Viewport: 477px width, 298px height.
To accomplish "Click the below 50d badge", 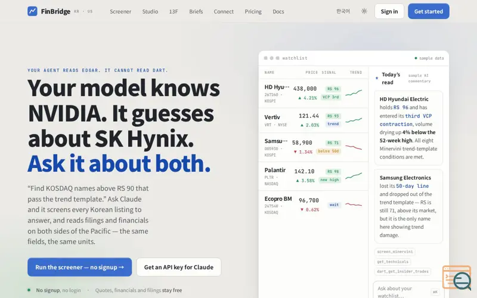I will click(x=329, y=151).
